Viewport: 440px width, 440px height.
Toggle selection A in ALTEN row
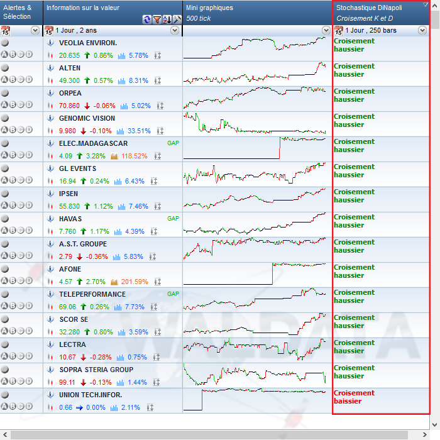tap(4, 79)
